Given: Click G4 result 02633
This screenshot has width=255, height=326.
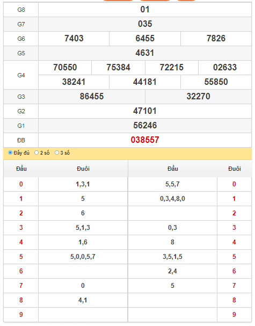Looking at the screenshot, I should coord(225,67).
